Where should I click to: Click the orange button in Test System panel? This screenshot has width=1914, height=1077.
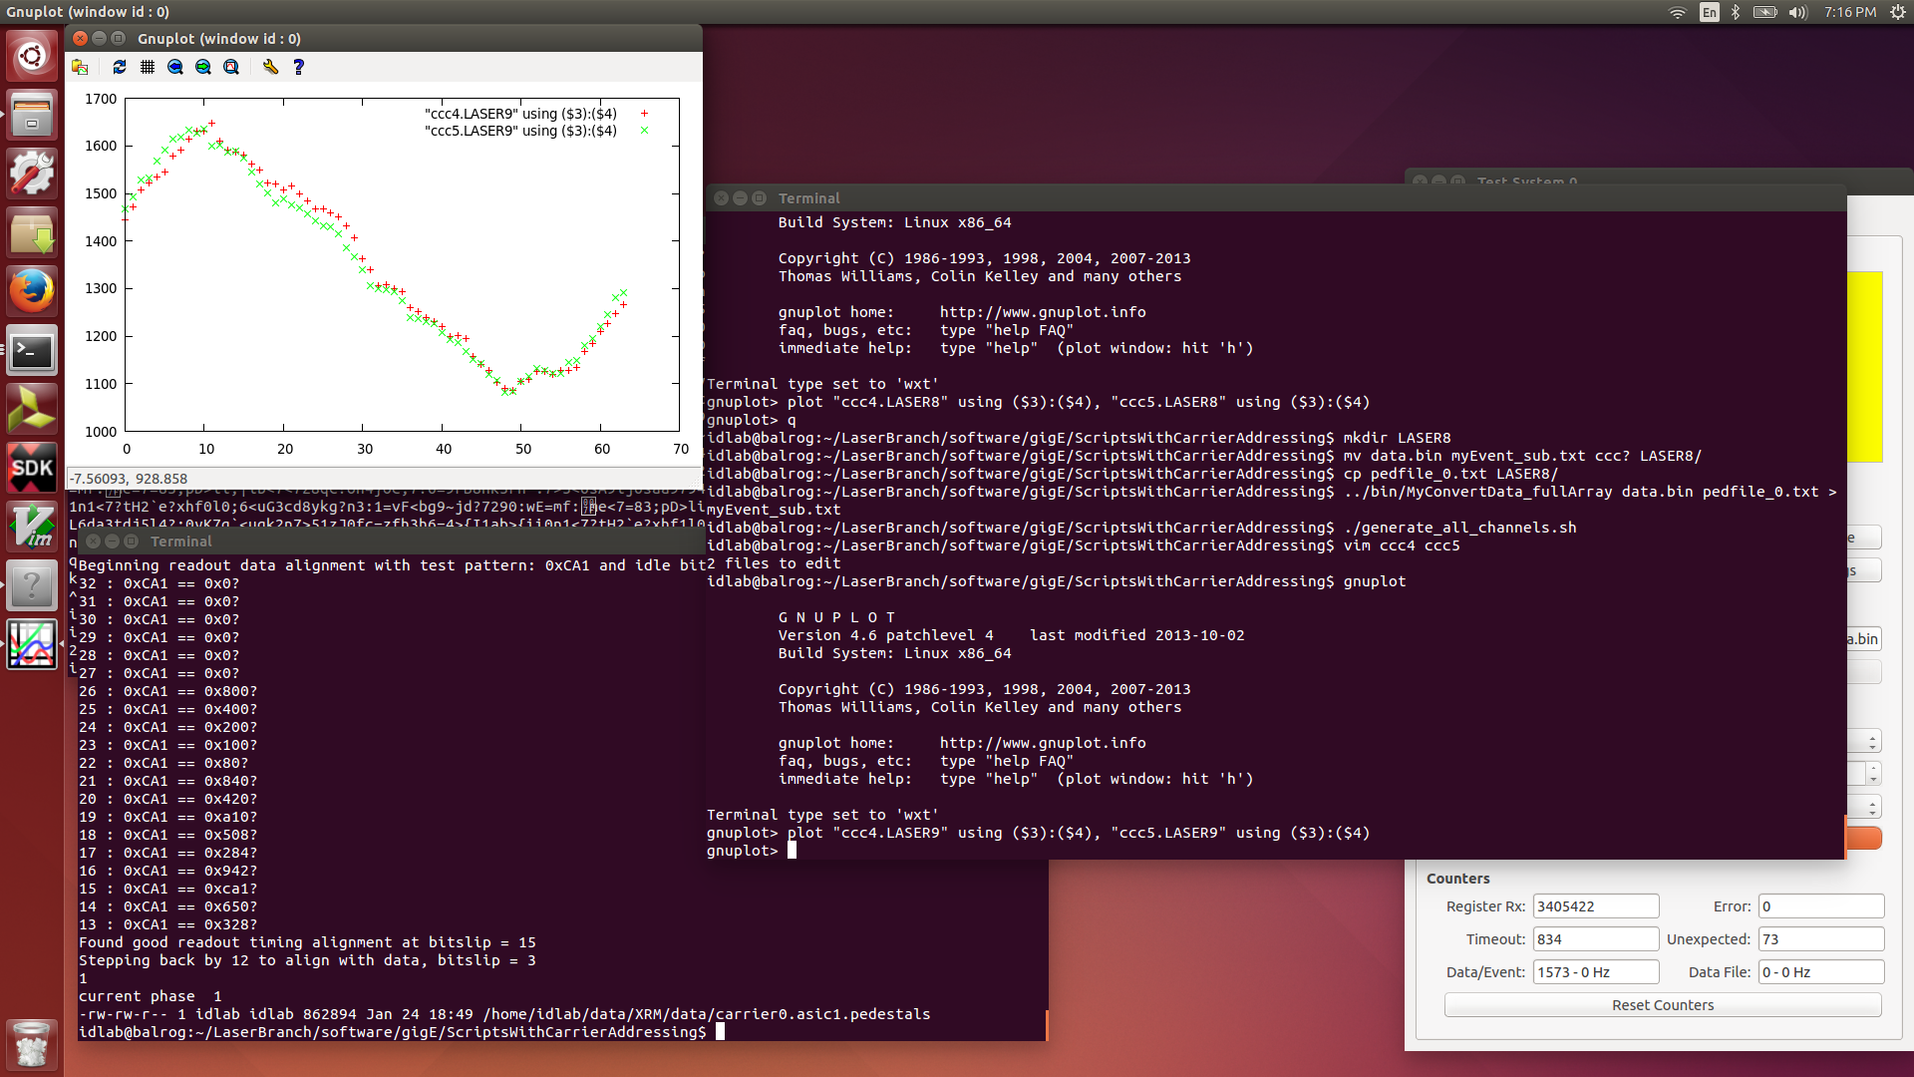coord(1864,838)
